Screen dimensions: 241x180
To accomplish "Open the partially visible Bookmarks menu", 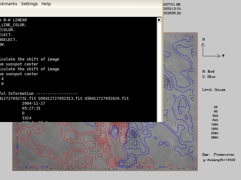I will pos(9,4).
